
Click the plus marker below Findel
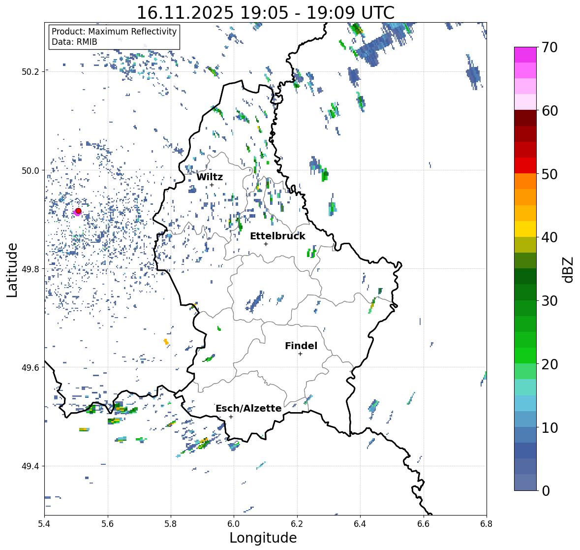coord(301,354)
